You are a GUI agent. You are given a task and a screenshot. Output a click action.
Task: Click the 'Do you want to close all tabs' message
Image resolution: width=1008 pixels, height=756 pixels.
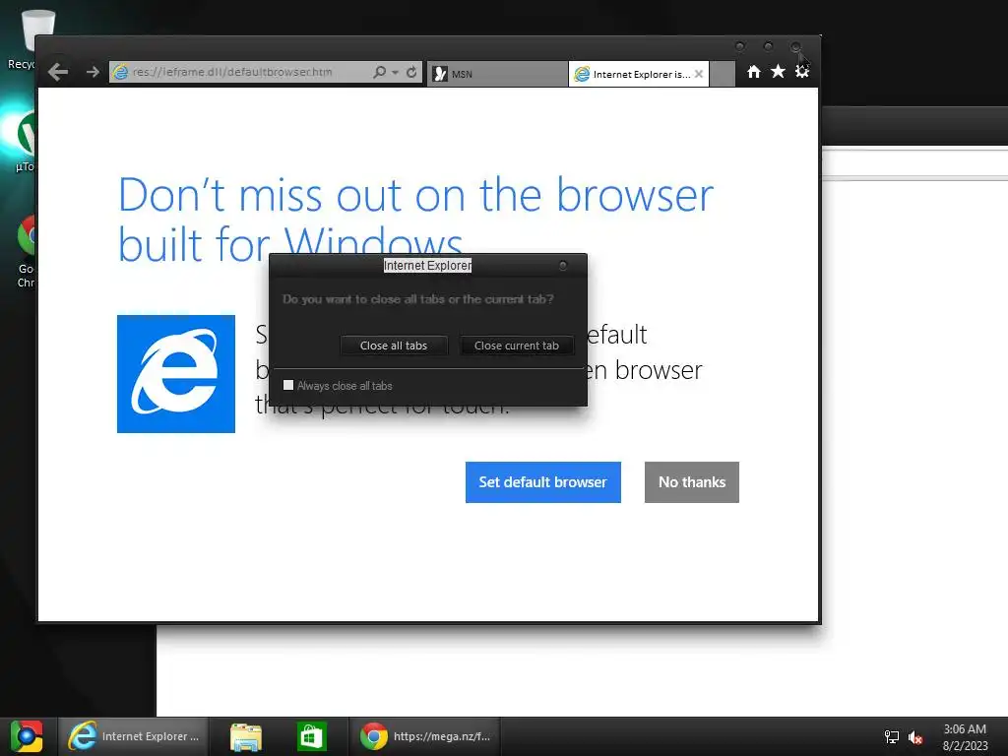(x=417, y=299)
